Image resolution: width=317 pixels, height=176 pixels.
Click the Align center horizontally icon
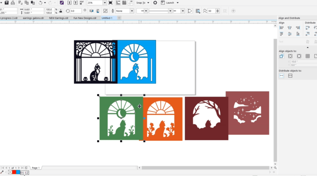coord(290,28)
